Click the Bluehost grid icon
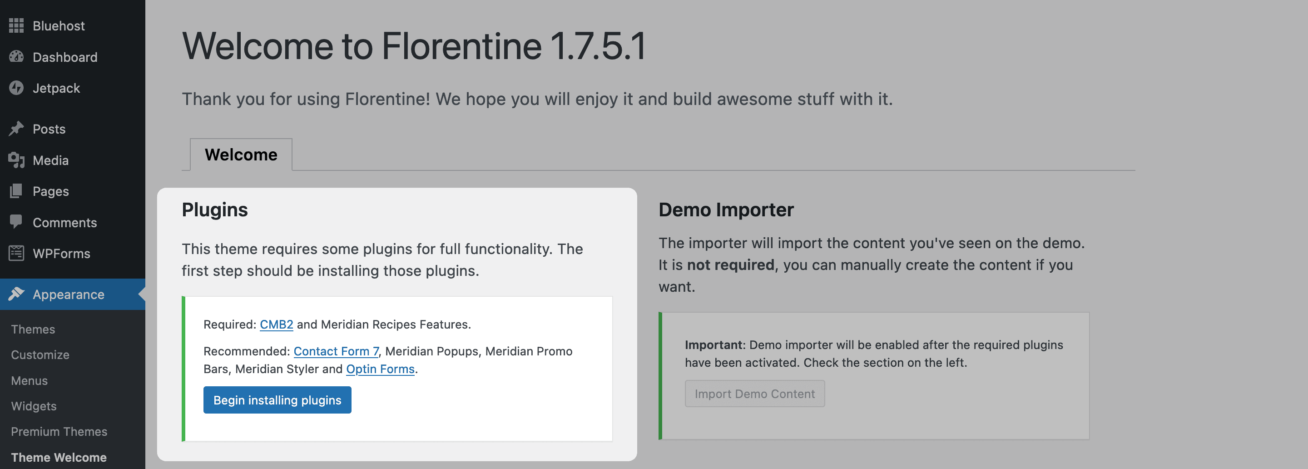Image resolution: width=1308 pixels, height=469 pixels. coord(16,25)
